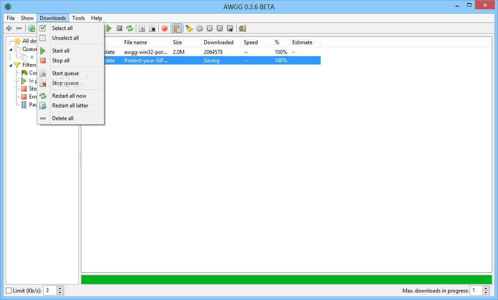Screen dimensions: 498x300
Task: Choose Delete all menu entry
Action: coord(70,118)
